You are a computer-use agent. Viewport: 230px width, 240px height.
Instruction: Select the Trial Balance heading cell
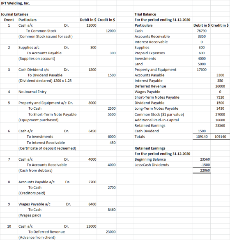[x=145, y=14]
